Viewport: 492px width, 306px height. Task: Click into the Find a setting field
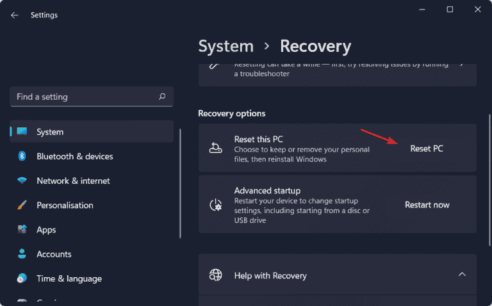pyautogui.click(x=83, y=97)
